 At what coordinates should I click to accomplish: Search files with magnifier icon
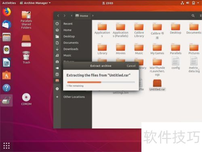193,16
